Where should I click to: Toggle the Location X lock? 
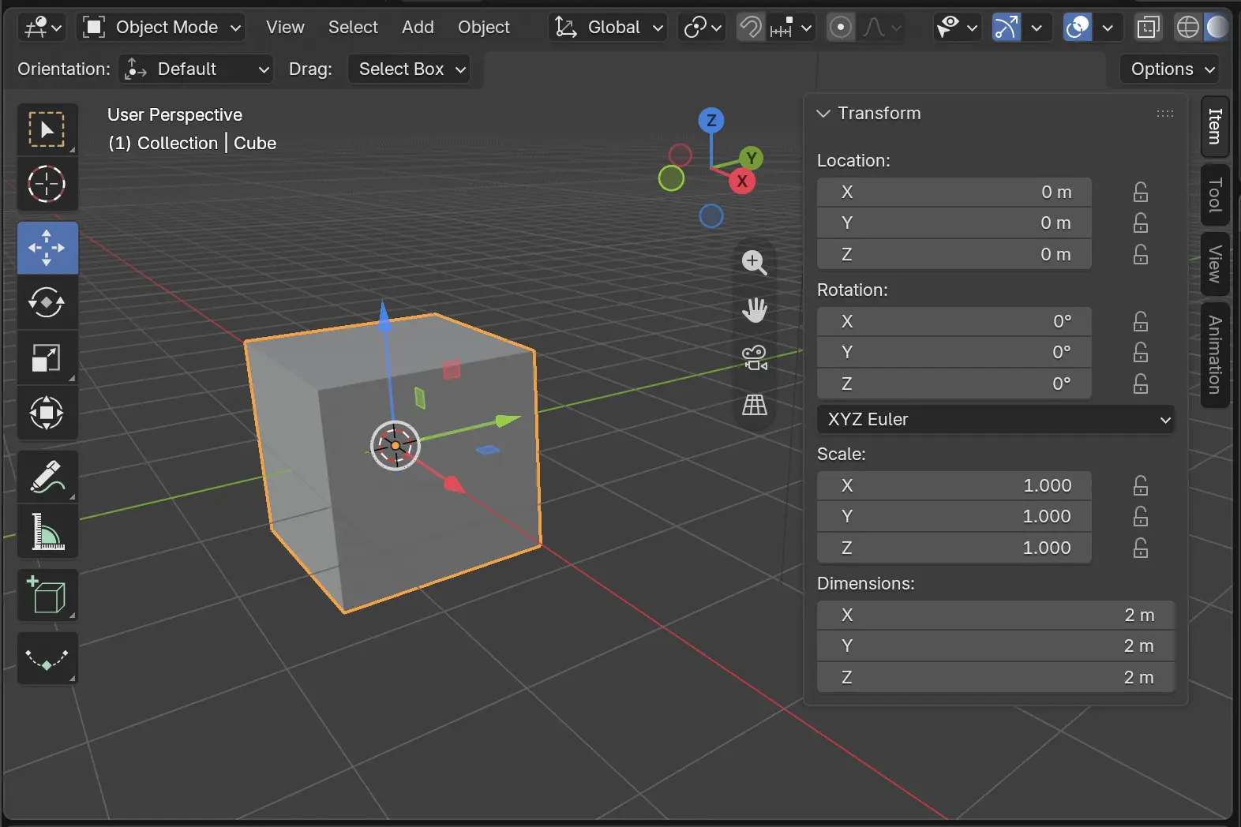(1141, 192)
